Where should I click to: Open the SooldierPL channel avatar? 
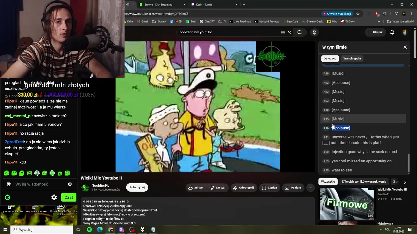85,188
